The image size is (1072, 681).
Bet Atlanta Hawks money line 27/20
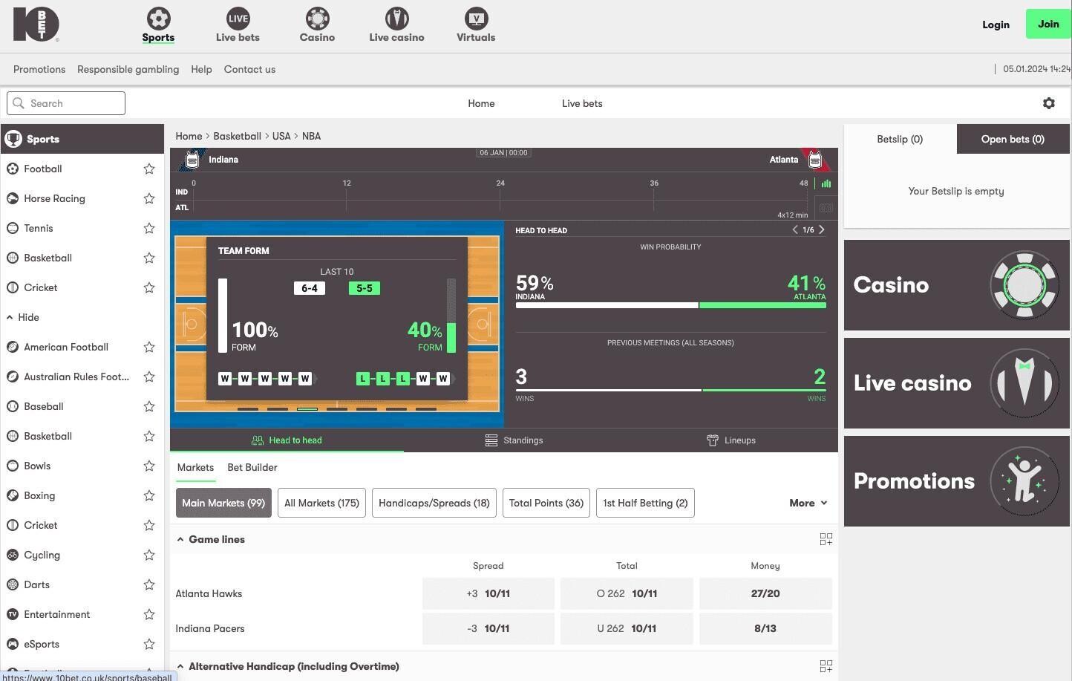(765, 593)
